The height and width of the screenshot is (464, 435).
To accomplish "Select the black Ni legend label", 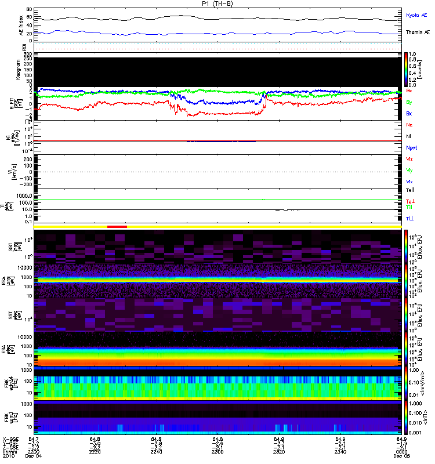I will click(x=408, y=136).
